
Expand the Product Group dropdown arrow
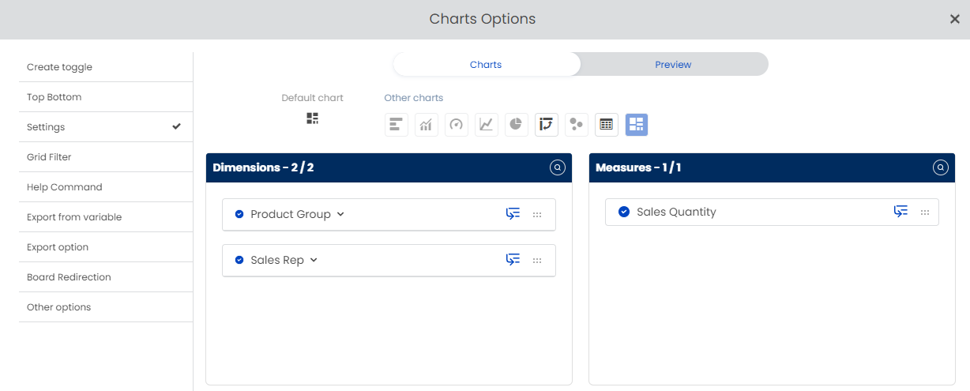[340, 214]
